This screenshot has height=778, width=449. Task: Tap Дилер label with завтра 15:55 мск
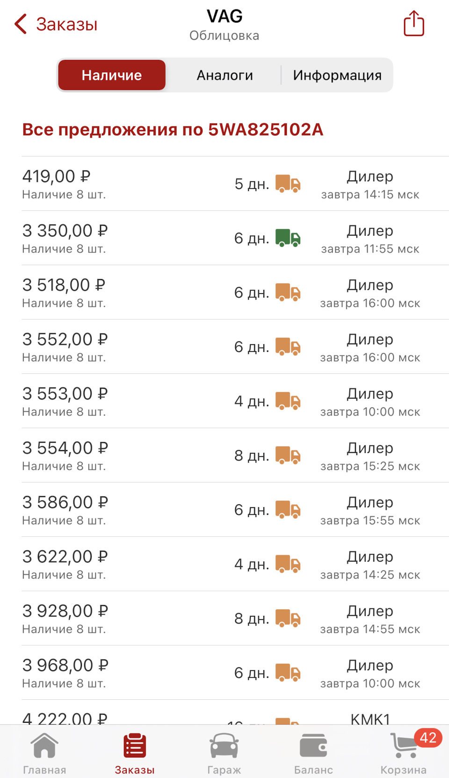coord(370,503)
